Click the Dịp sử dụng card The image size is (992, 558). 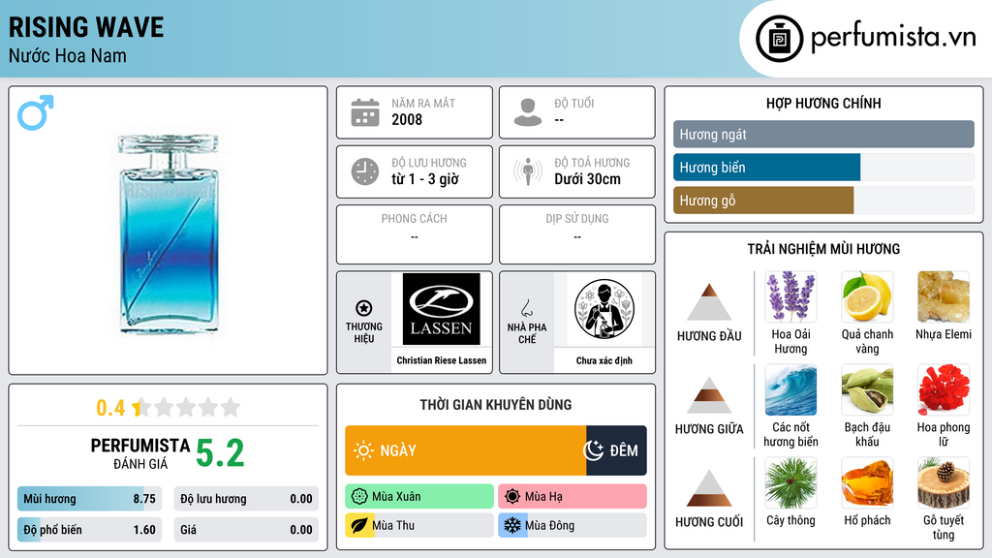(x=577, y=234)
